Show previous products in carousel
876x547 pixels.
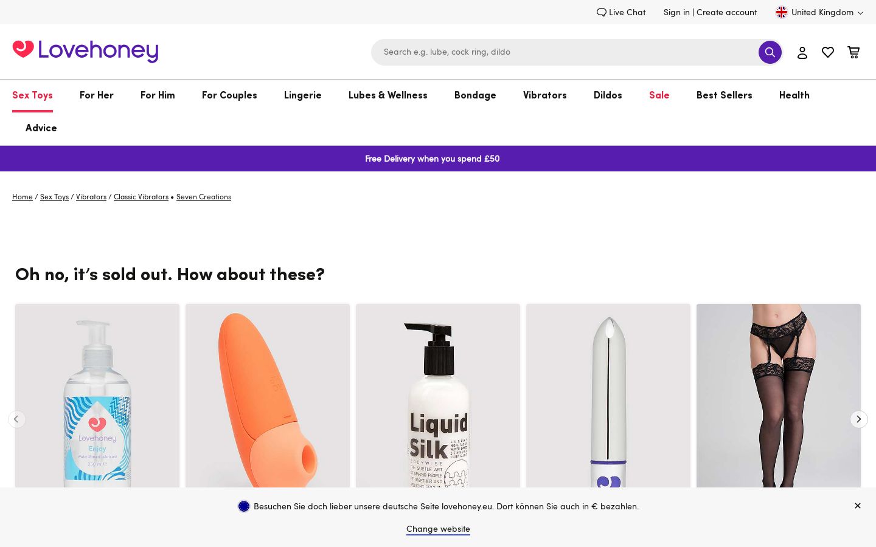[x=17, y=419]
